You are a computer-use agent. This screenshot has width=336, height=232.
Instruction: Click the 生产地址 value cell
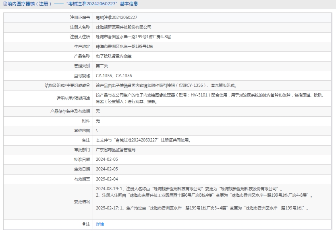(x=124, y=46)
